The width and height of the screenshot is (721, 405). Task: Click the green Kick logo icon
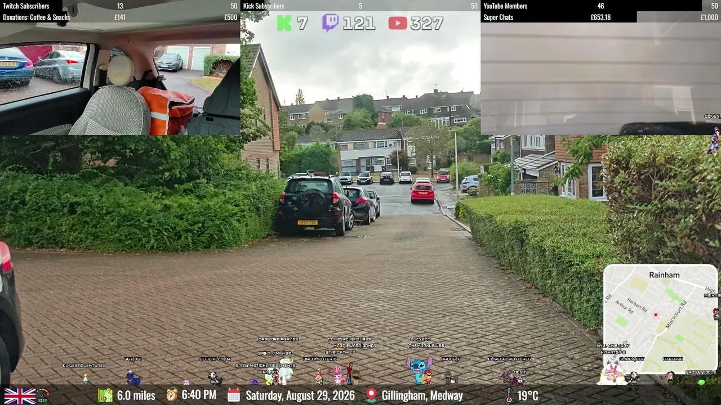click(284, 23)
